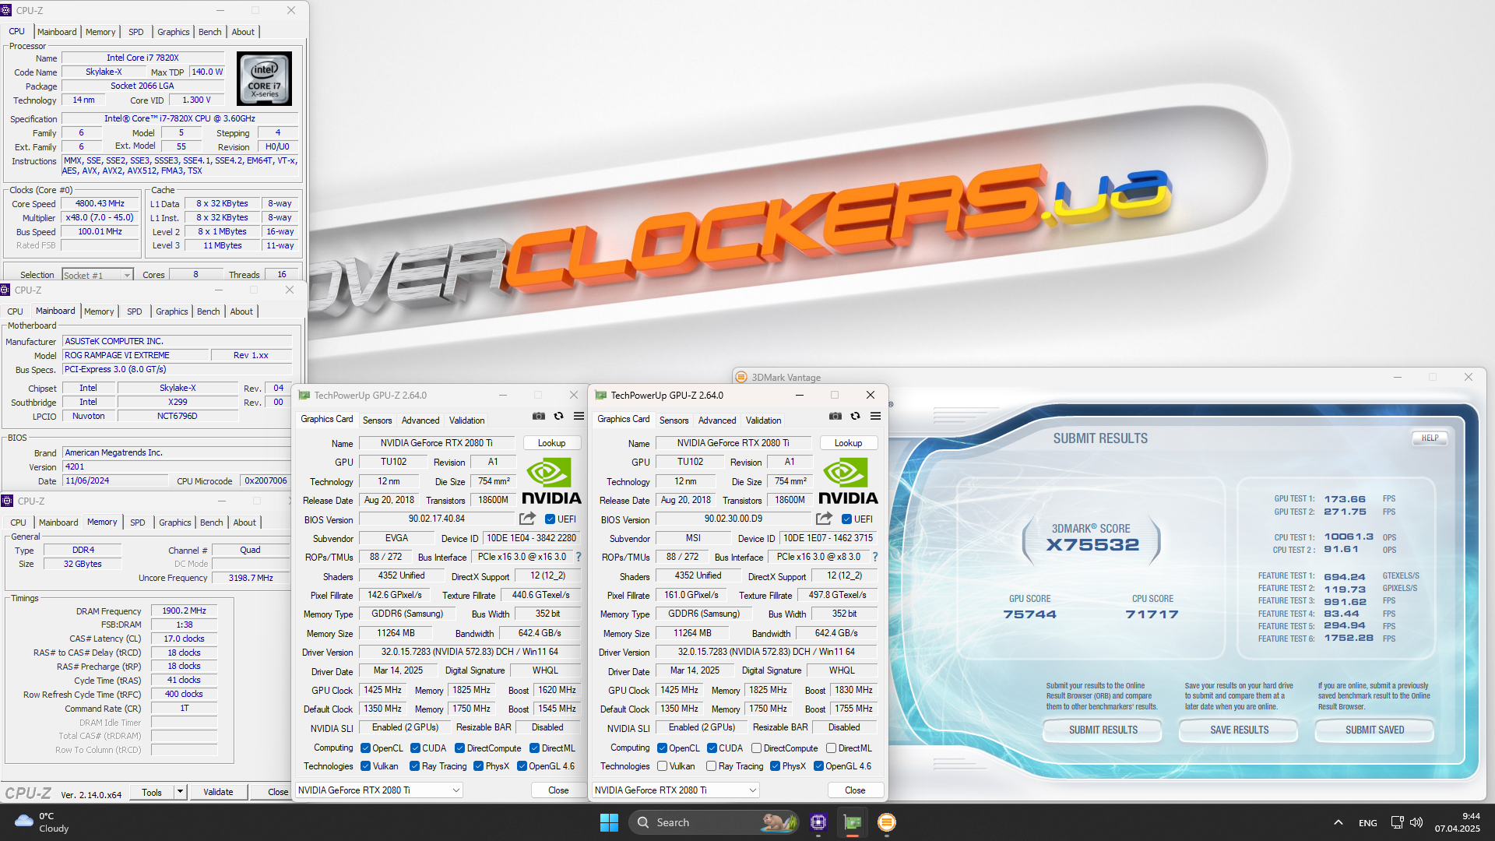Toggle OpenCL checkbox in left GPU-Z
This screenshot has height=841, width=1495.
coord(365,748)
